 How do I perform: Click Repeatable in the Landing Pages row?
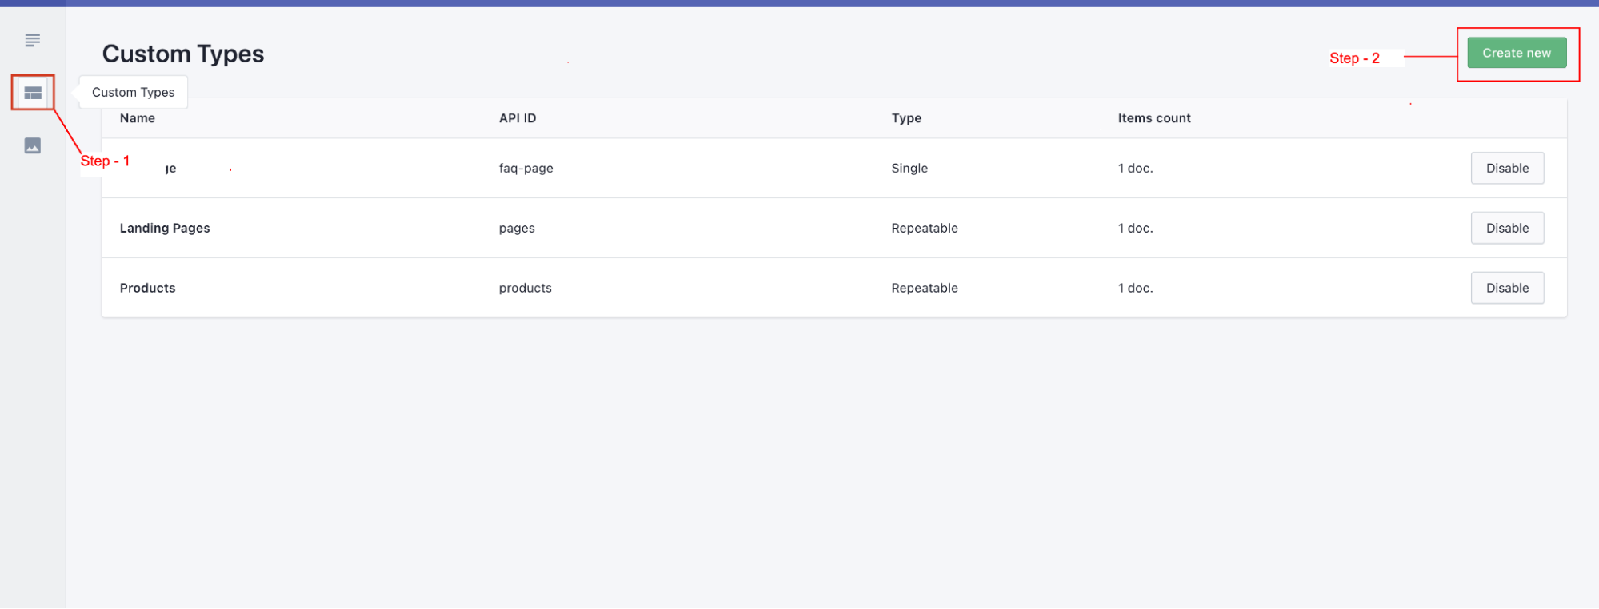pyautogui.click(x=924, y=228)
